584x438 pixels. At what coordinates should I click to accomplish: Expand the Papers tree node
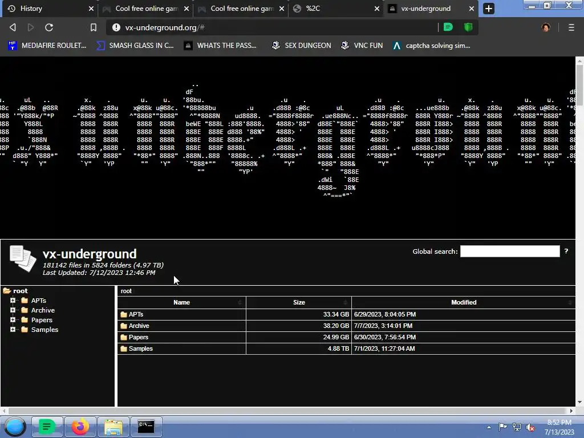[13, 319]
